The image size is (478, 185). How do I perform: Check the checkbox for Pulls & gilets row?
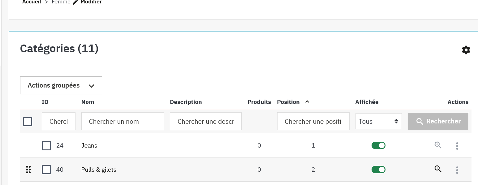46,170
